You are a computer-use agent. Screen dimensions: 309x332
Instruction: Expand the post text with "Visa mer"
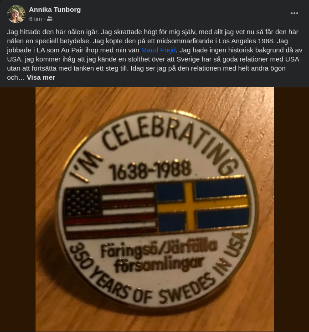tap(41, 77)
